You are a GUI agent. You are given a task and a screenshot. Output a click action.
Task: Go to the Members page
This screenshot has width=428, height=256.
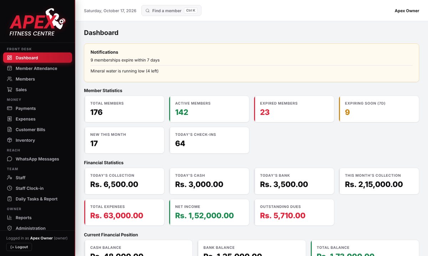click(37, 79)
